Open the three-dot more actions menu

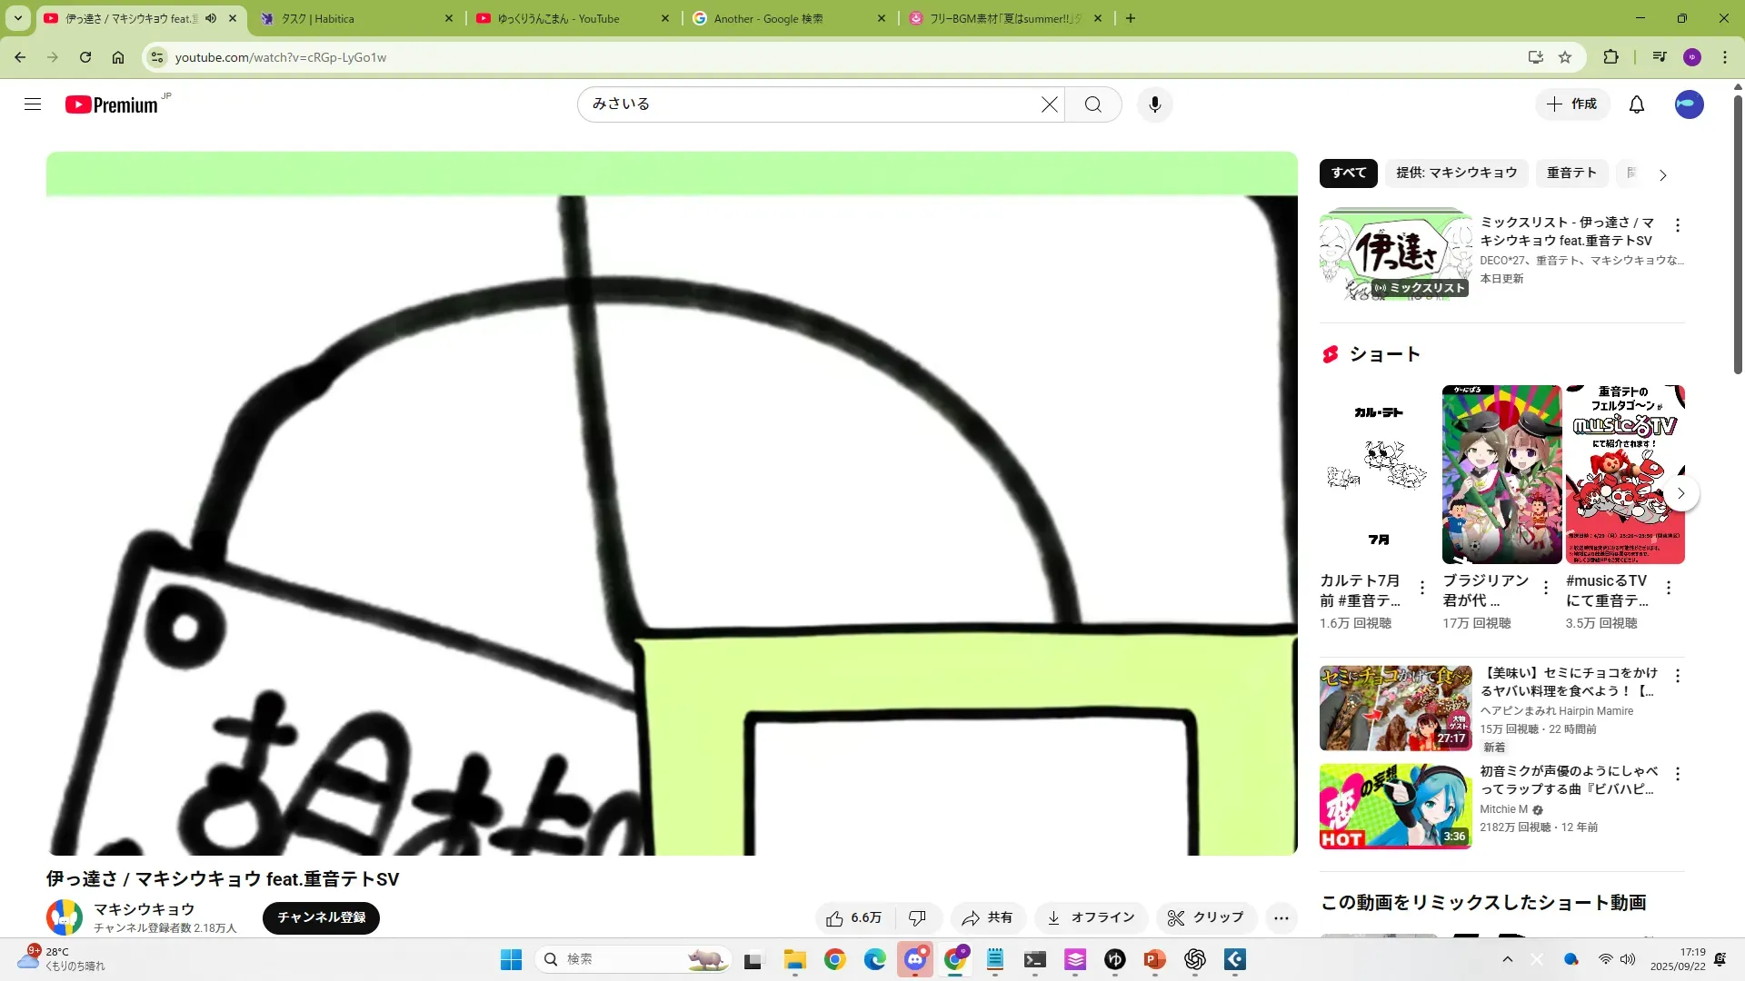coord(1281,918)
